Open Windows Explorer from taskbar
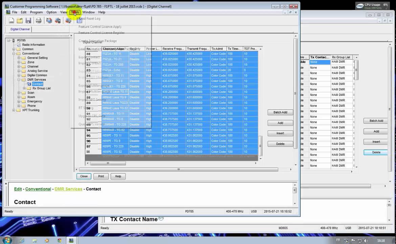Screen dimensions: 396x244 click(x=34, y=241)
